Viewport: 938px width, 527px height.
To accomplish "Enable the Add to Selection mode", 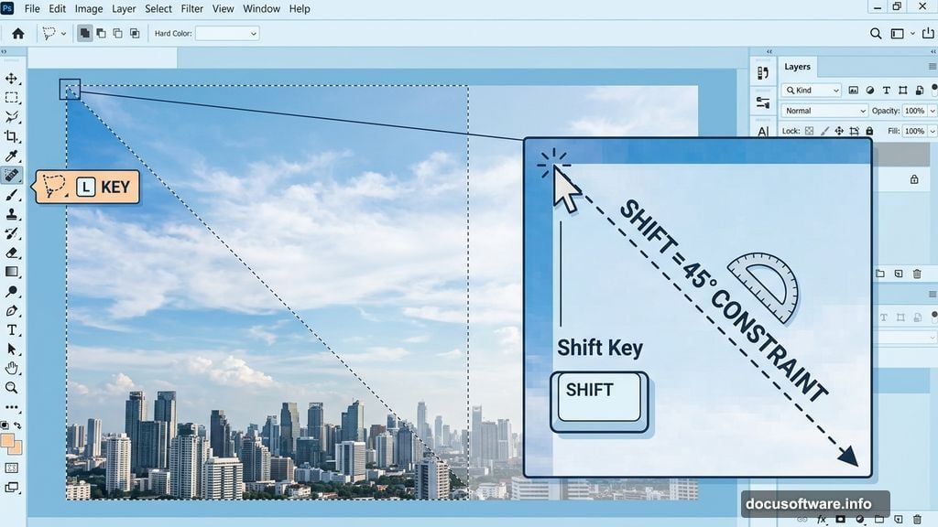I will click(99, 32).
